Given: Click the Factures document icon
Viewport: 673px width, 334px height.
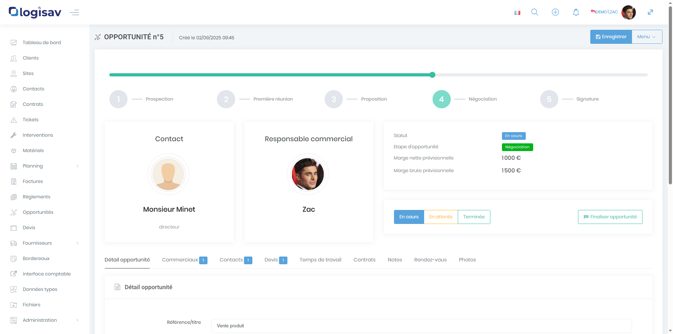Looking at the screenshot, I should pyautogui.click(x=14, y=182).
